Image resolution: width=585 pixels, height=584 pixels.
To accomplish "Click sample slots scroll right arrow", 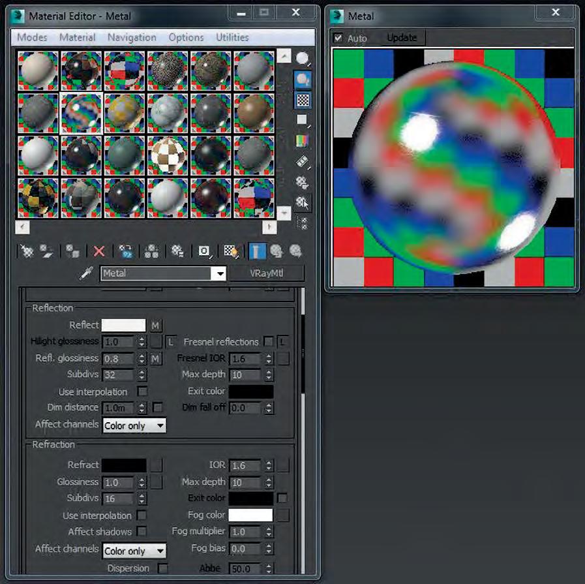I will click(x=269, y=227).
